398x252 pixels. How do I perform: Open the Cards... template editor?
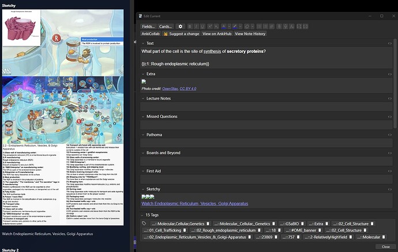(166, 26)
